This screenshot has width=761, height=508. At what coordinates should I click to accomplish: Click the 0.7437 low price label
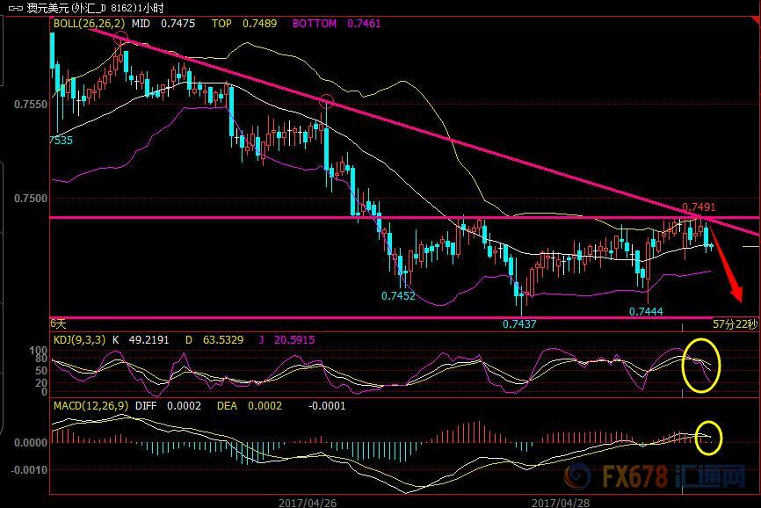click(519, 324)
